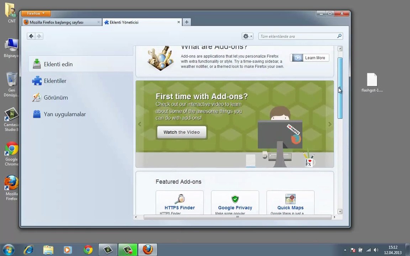Switch to Camtasia Recorder green taskbar button
The width and height of the screenshot is (410, 256).
[x=128, y=250]
